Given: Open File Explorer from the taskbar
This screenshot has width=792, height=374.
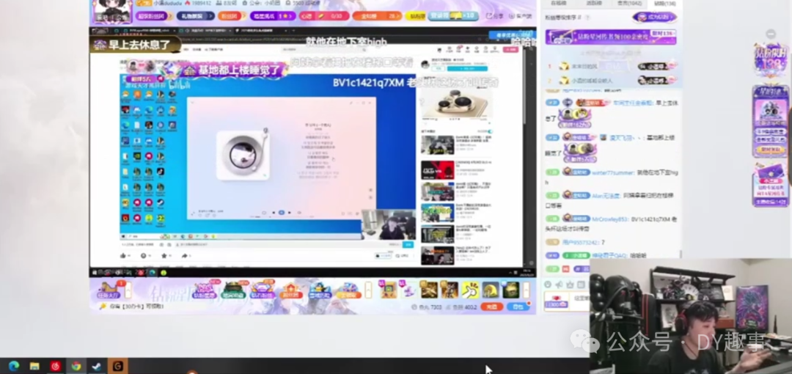Looking at the screenshot, I should (x=34, y=365).
